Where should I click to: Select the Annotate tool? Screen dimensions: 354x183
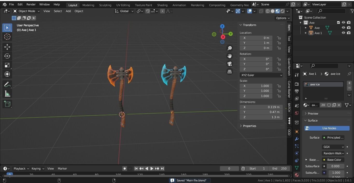tap(7, 85)
